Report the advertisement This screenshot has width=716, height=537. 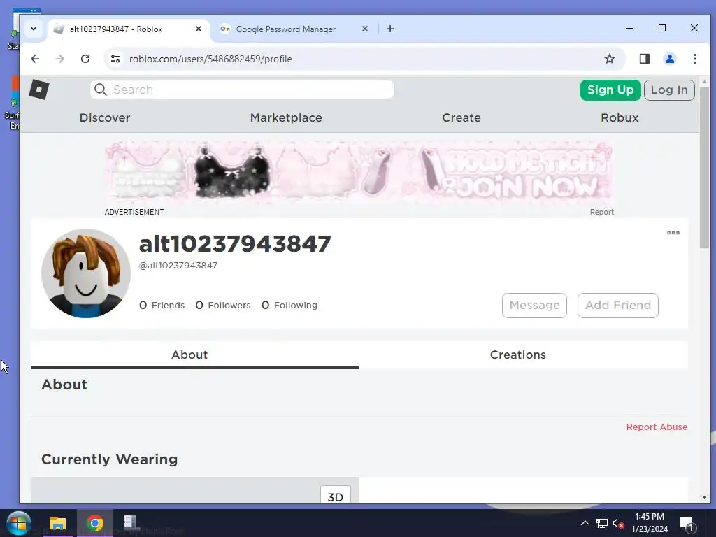click(602, 212)
